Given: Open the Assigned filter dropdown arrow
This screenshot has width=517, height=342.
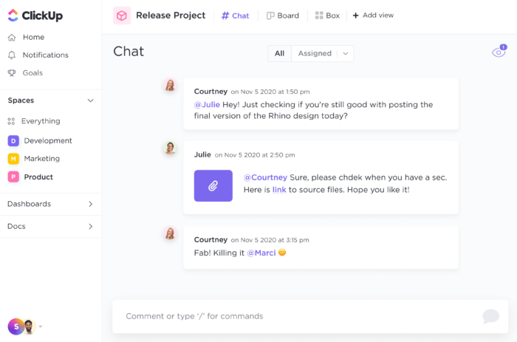Looking at the screenshot, I should [x=345, y=53].
